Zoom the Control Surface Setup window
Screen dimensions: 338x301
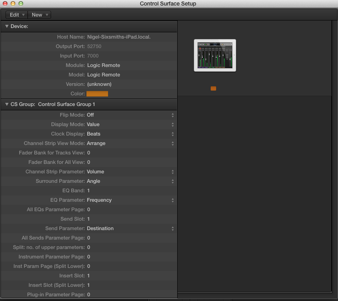(x=21, y=4)
